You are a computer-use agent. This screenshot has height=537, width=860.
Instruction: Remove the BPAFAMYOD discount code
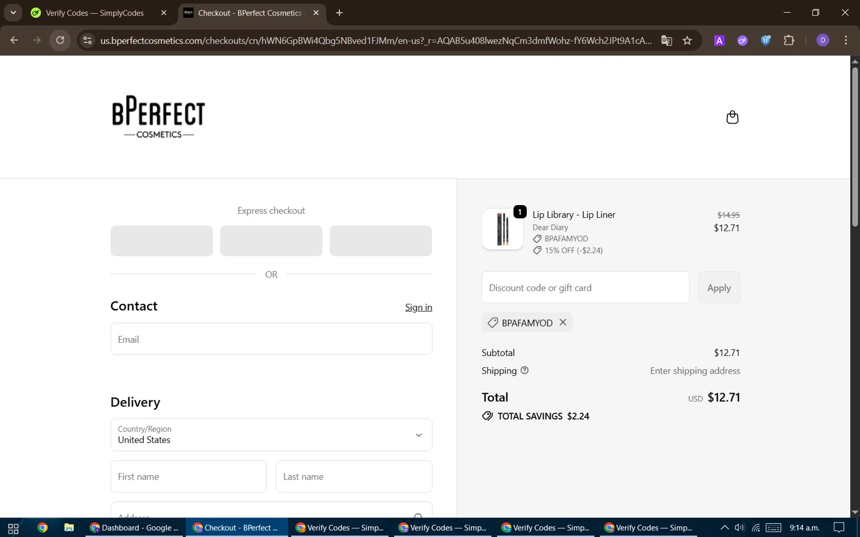pyautogui.click(x=563, y=322)
